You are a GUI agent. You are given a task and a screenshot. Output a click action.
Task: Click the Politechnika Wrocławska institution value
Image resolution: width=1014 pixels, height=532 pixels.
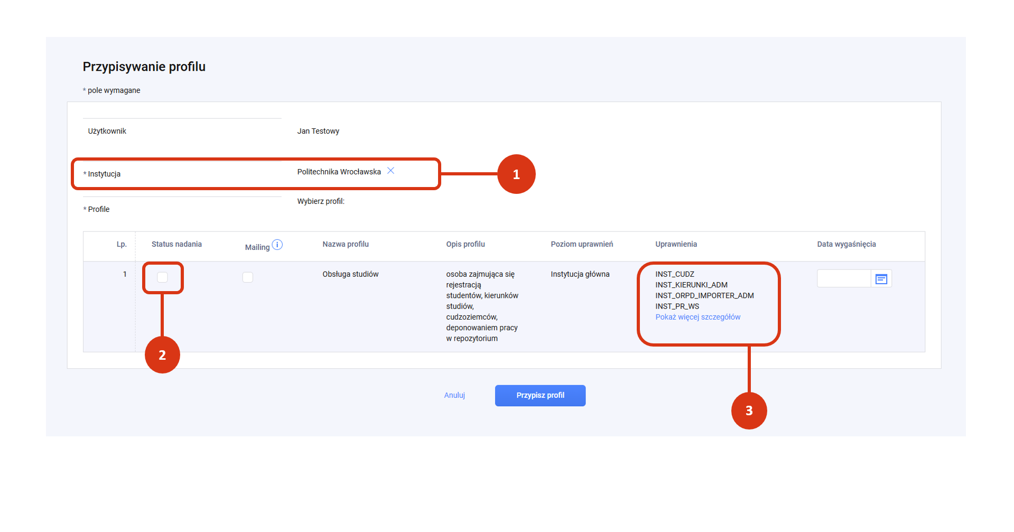(339, 172)
